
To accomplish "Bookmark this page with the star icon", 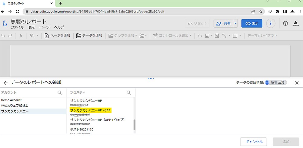I will coord(261,12).
